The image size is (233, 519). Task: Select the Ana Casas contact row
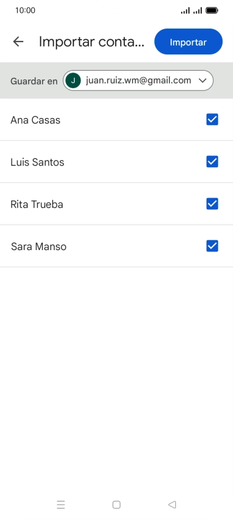(116, 119)
